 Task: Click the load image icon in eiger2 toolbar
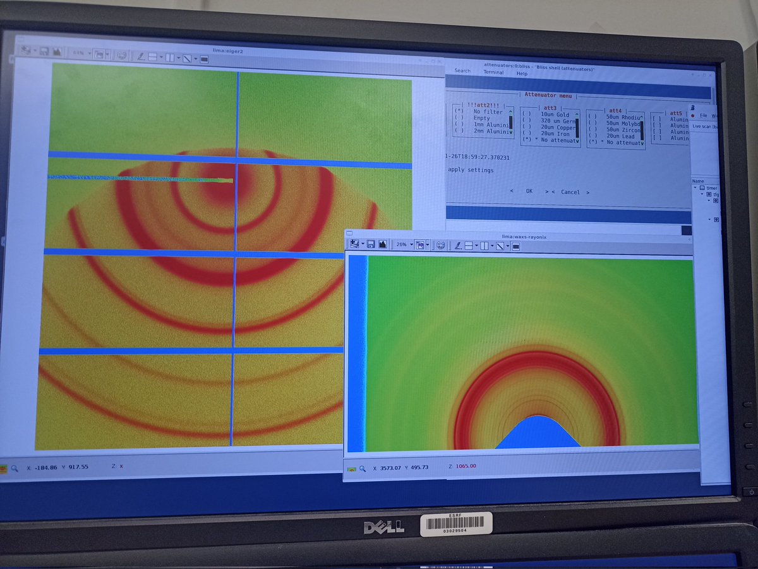pos(26,51)
